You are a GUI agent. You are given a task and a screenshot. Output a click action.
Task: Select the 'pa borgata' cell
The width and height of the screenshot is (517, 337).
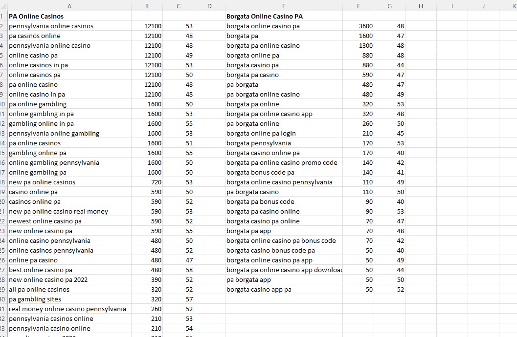pos(284,84)
